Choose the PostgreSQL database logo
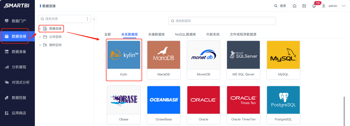The width and height of the screenshot is (350, 126). 283,100
